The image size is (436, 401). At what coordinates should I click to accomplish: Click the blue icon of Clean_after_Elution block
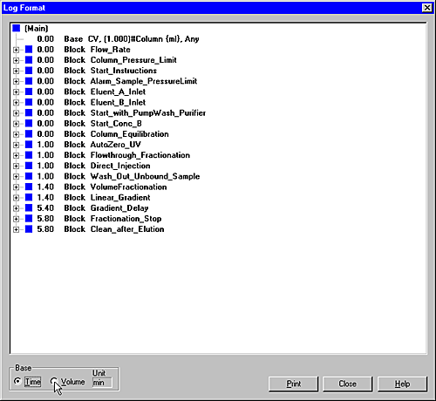[x=29, y=229]
